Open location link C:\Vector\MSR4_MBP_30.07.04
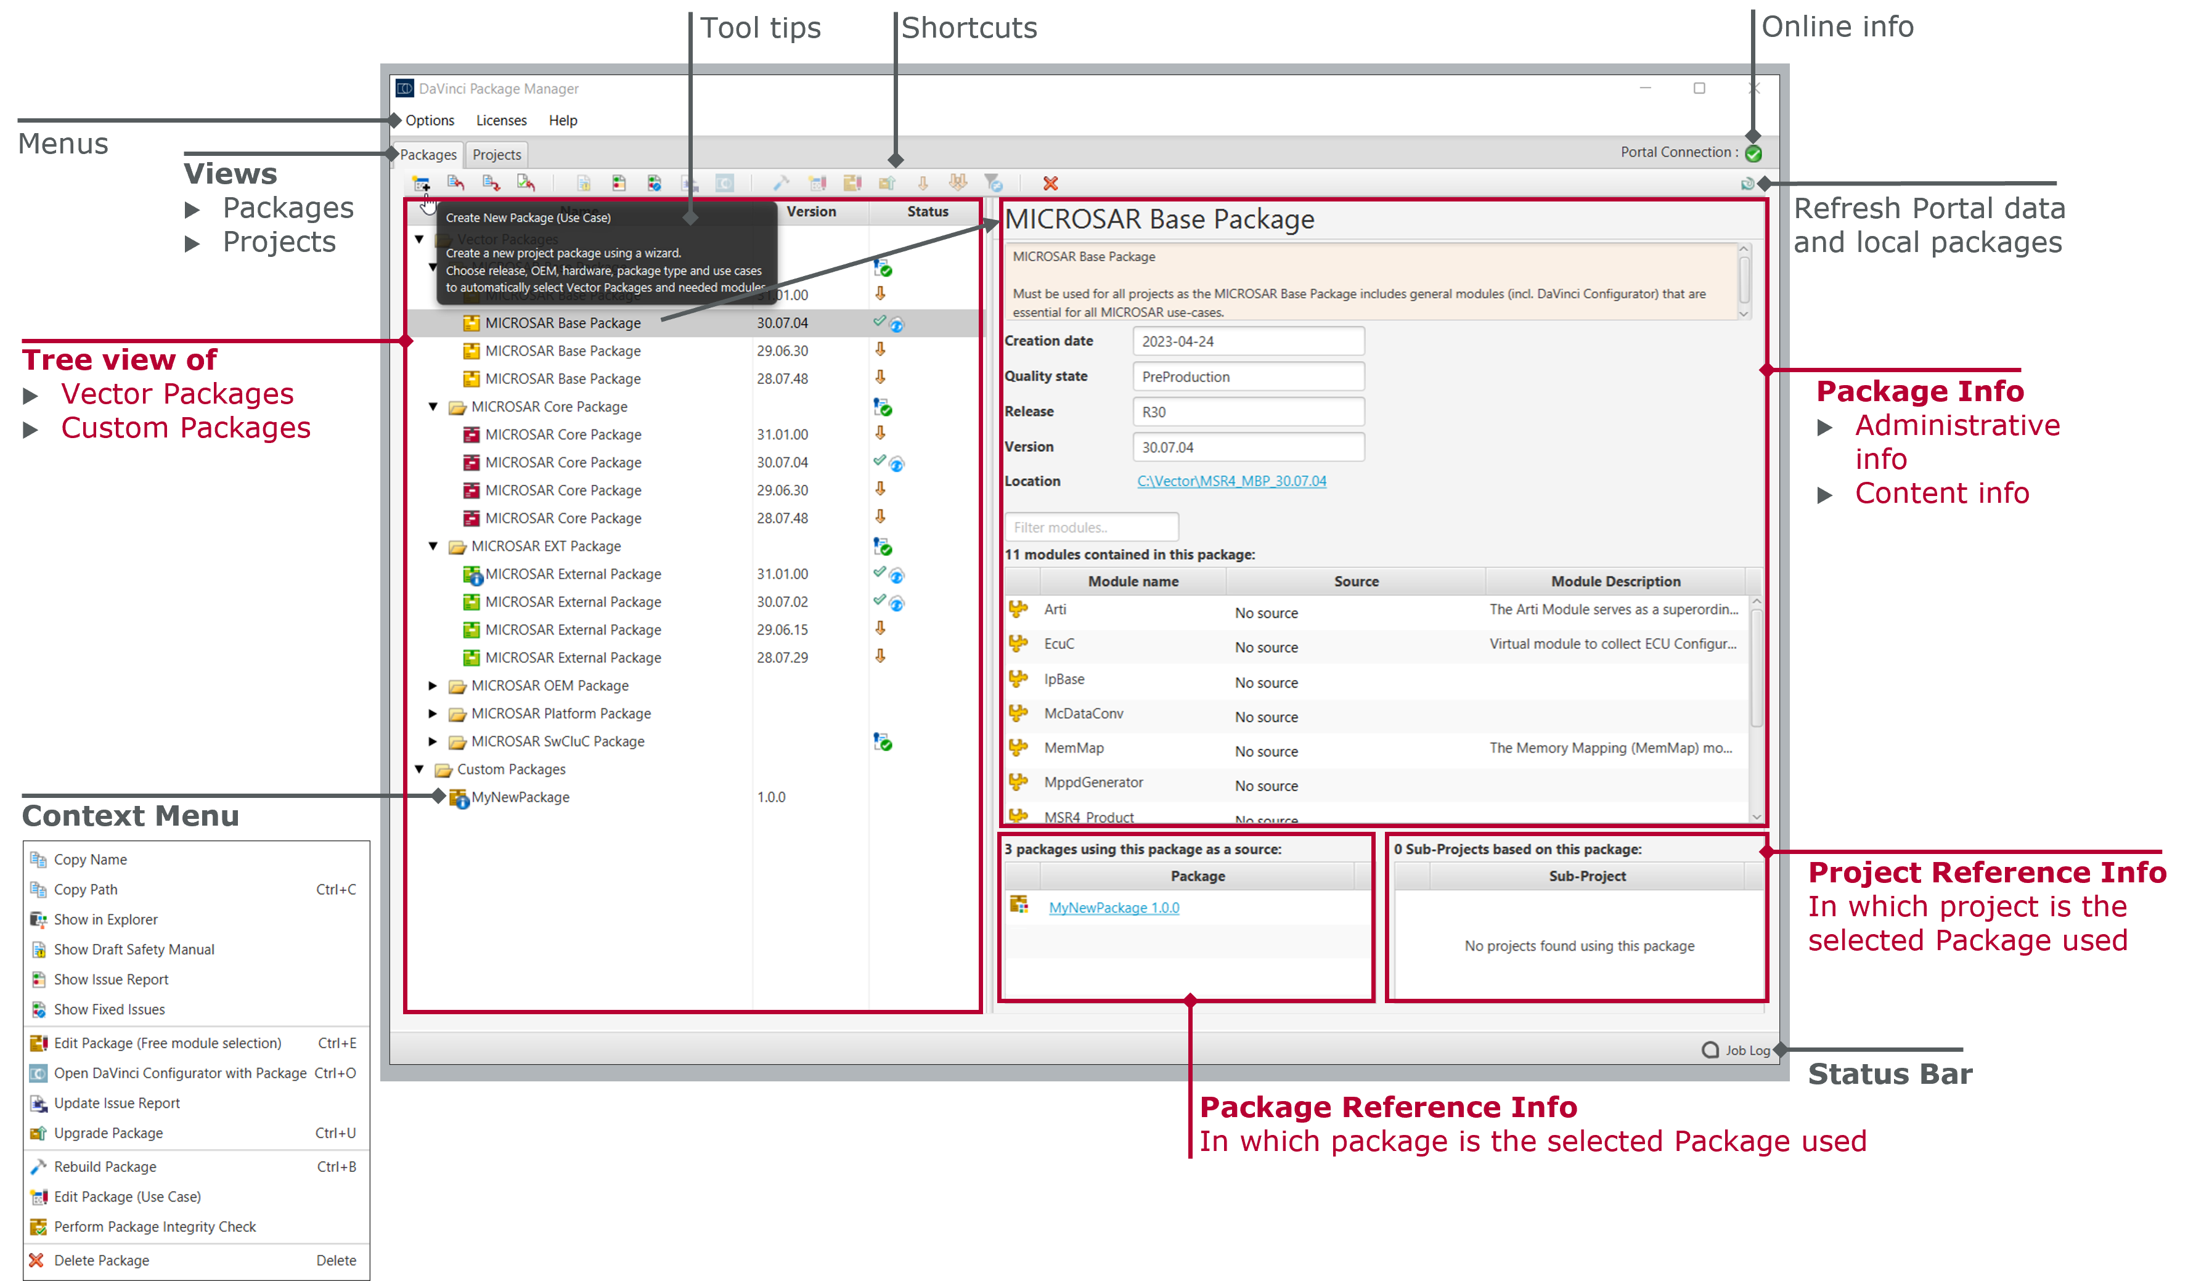2188x1281 pixels. pyautogui.click(x=1231, y=481)
